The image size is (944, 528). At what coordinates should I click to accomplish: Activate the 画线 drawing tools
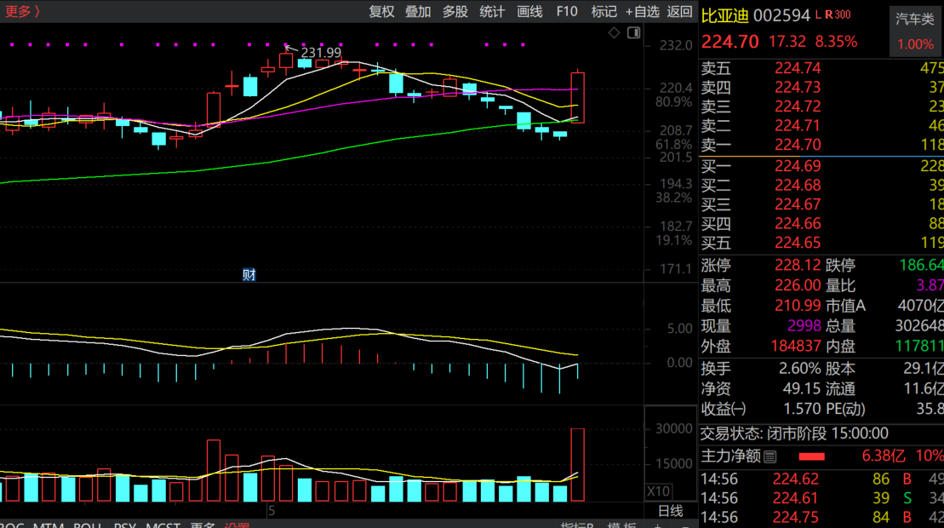(529, 11)
